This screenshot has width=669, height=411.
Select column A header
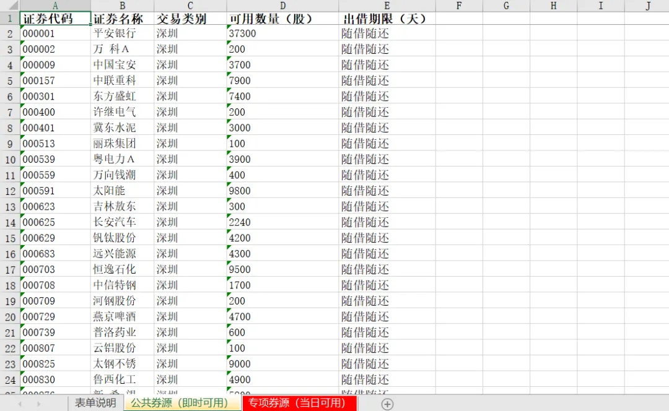tap(55, 5)
